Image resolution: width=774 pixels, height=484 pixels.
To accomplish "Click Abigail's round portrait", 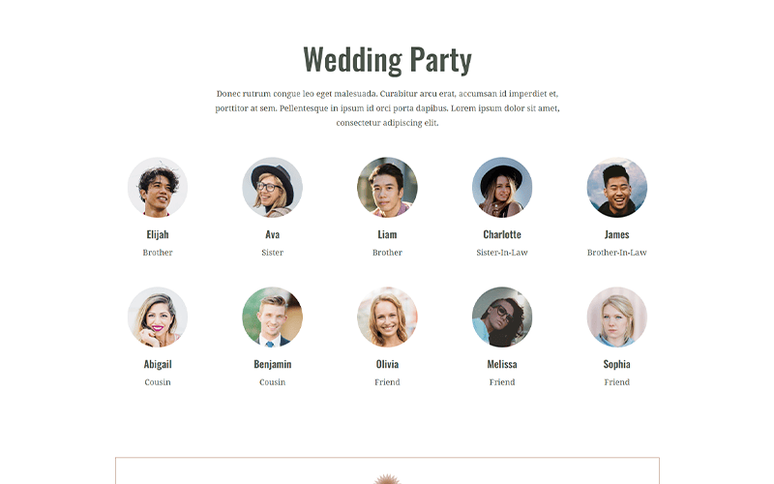I will (158, 318).
